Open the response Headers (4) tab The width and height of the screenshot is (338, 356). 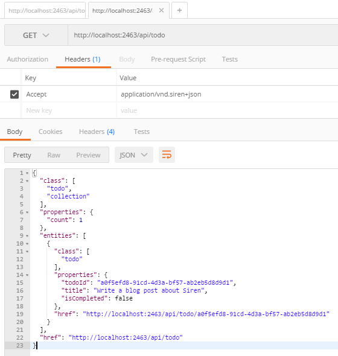(x=97, y=132)
